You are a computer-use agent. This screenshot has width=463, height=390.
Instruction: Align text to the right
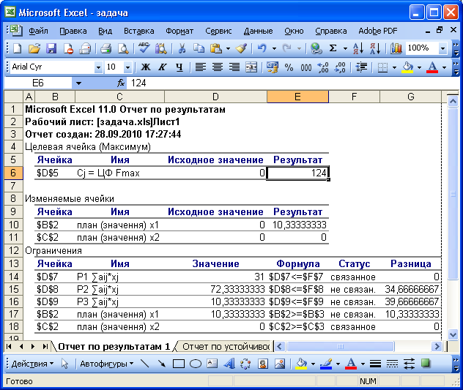234,67
